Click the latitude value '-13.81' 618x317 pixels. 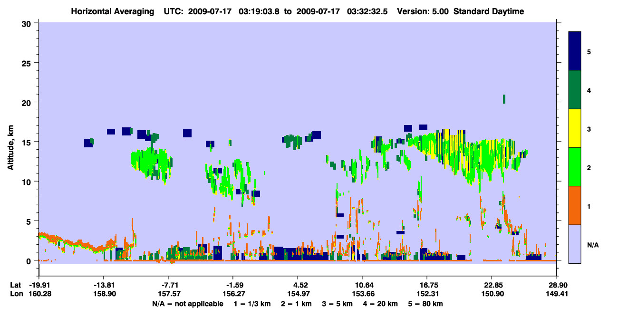(104, 285)
